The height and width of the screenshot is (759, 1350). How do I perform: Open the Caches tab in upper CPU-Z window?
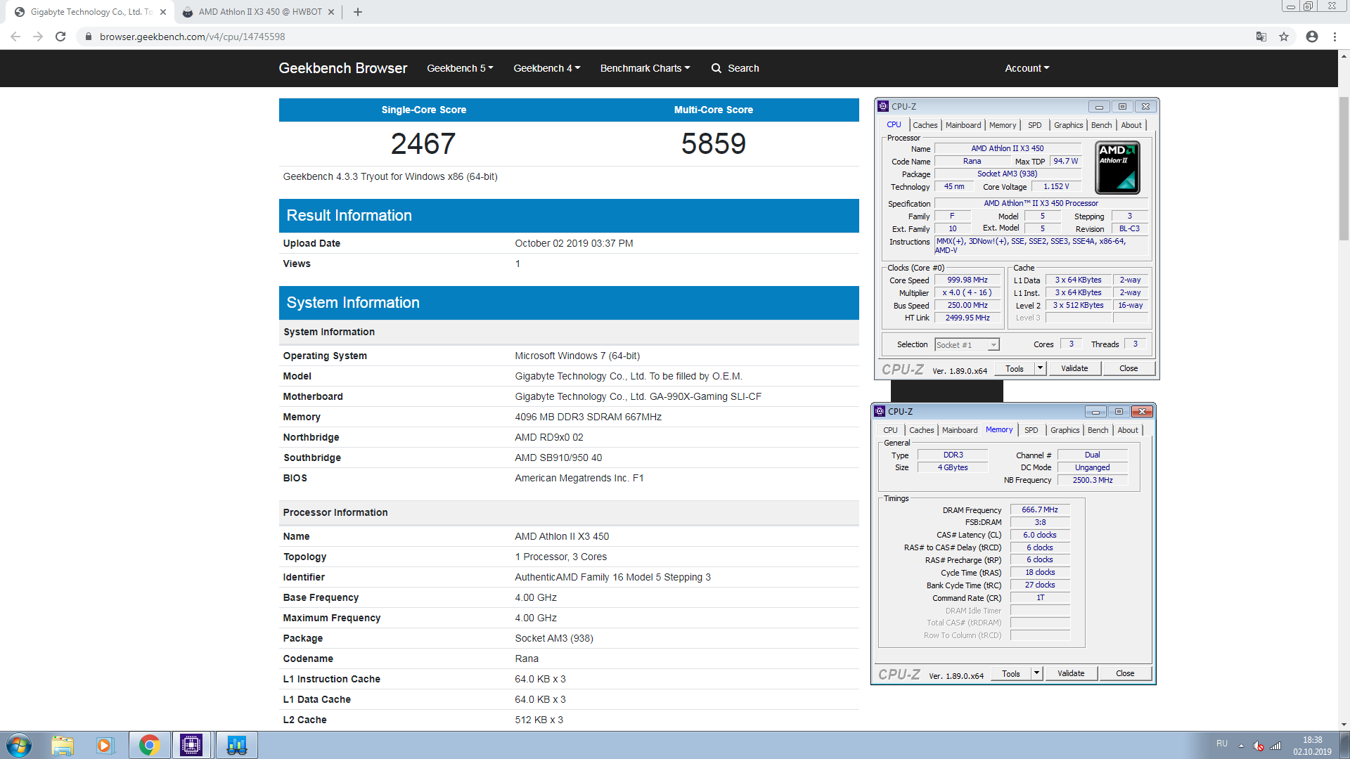click(x=925, y=125)
